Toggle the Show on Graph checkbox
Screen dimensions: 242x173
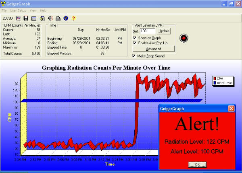tap(135, 38)
